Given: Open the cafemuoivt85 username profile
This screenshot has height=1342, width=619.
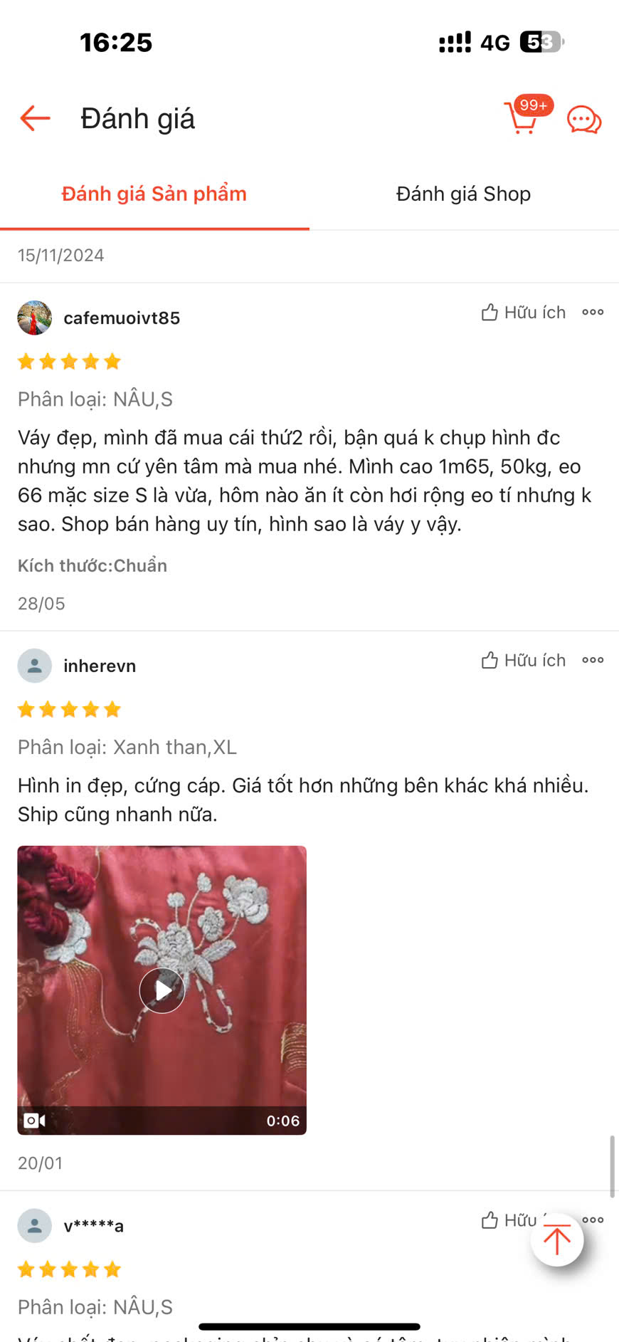Looking at the screenshot, I should pos(122,318).
